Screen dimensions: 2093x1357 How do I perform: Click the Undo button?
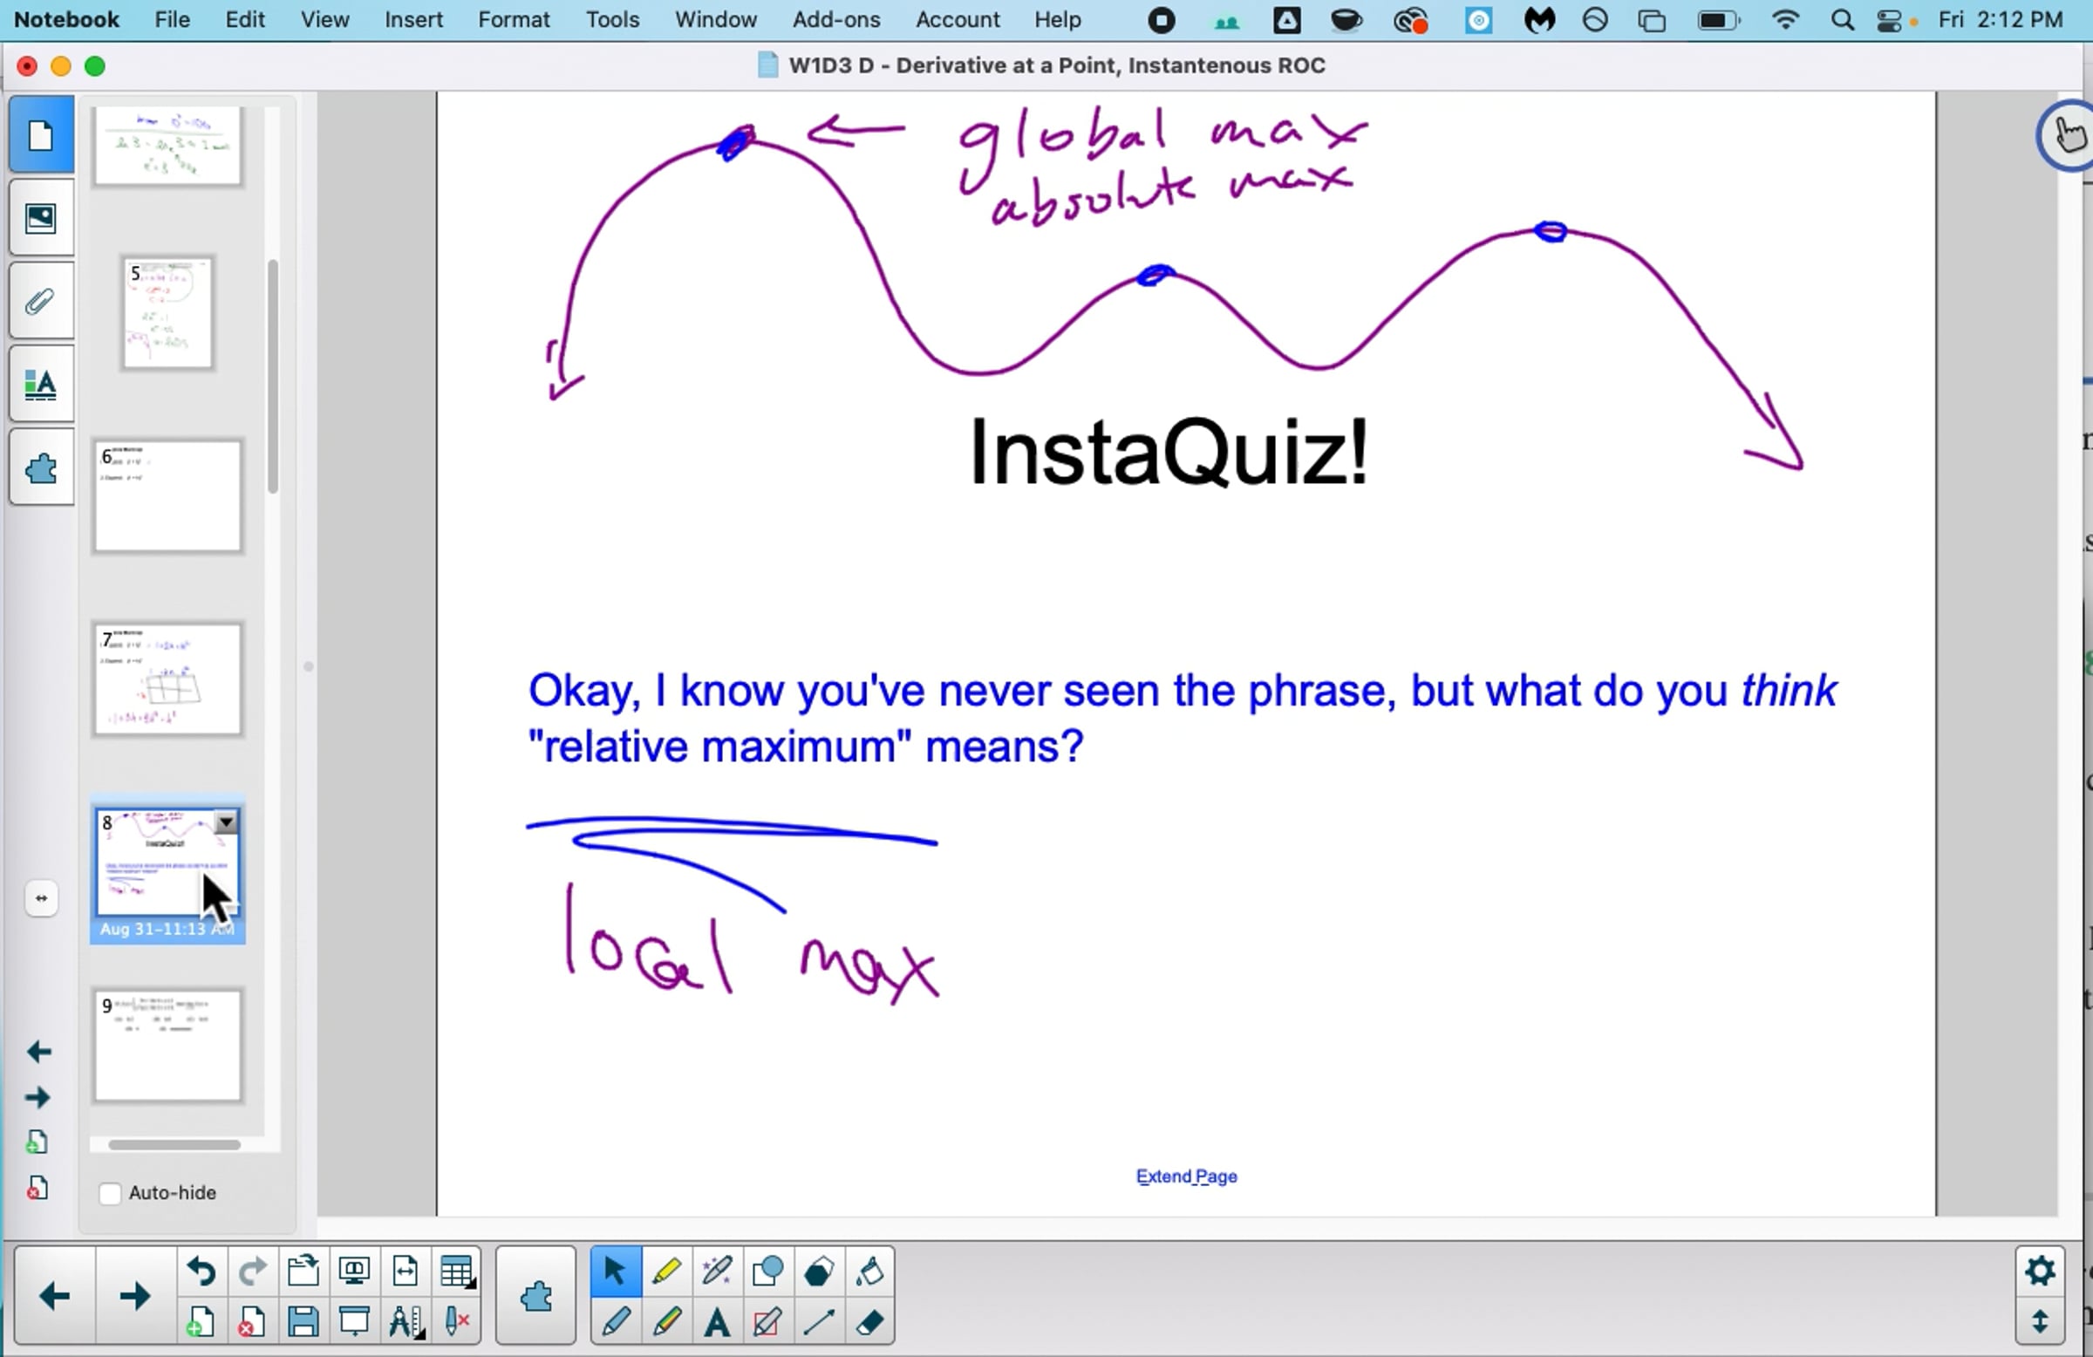[x=201, y=1272]
